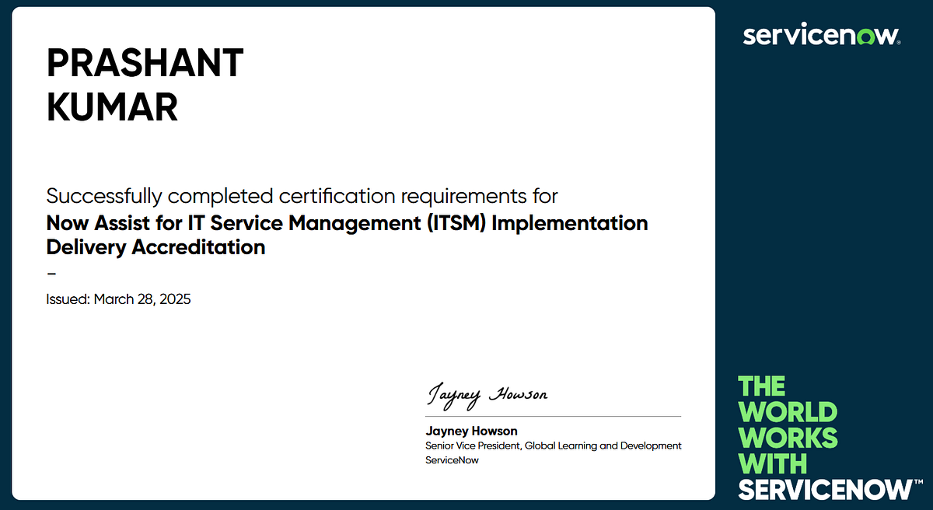Select the Successfully completed certification requirements text
This screenshot has width=933, height=510.
pos(302,196)
